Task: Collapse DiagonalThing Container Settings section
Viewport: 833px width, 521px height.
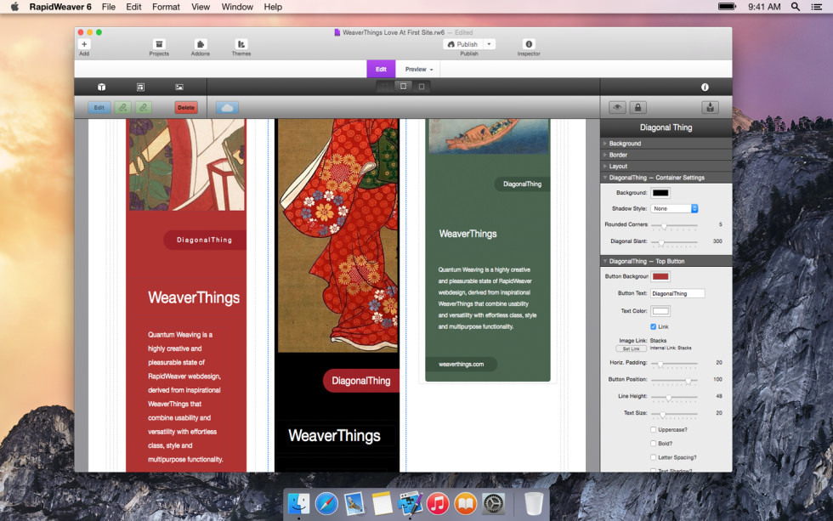Action: pos(666,178)
